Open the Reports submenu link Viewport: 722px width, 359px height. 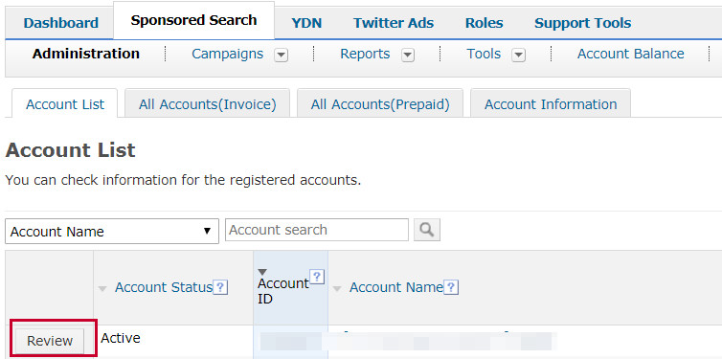pos(365,54)
